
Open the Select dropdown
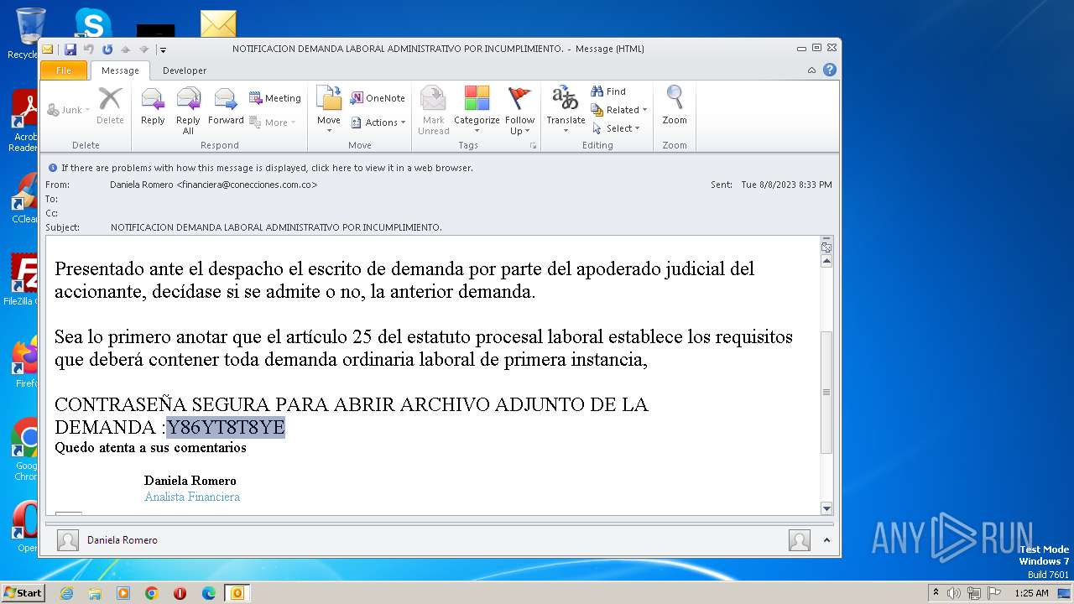[617, 128]
